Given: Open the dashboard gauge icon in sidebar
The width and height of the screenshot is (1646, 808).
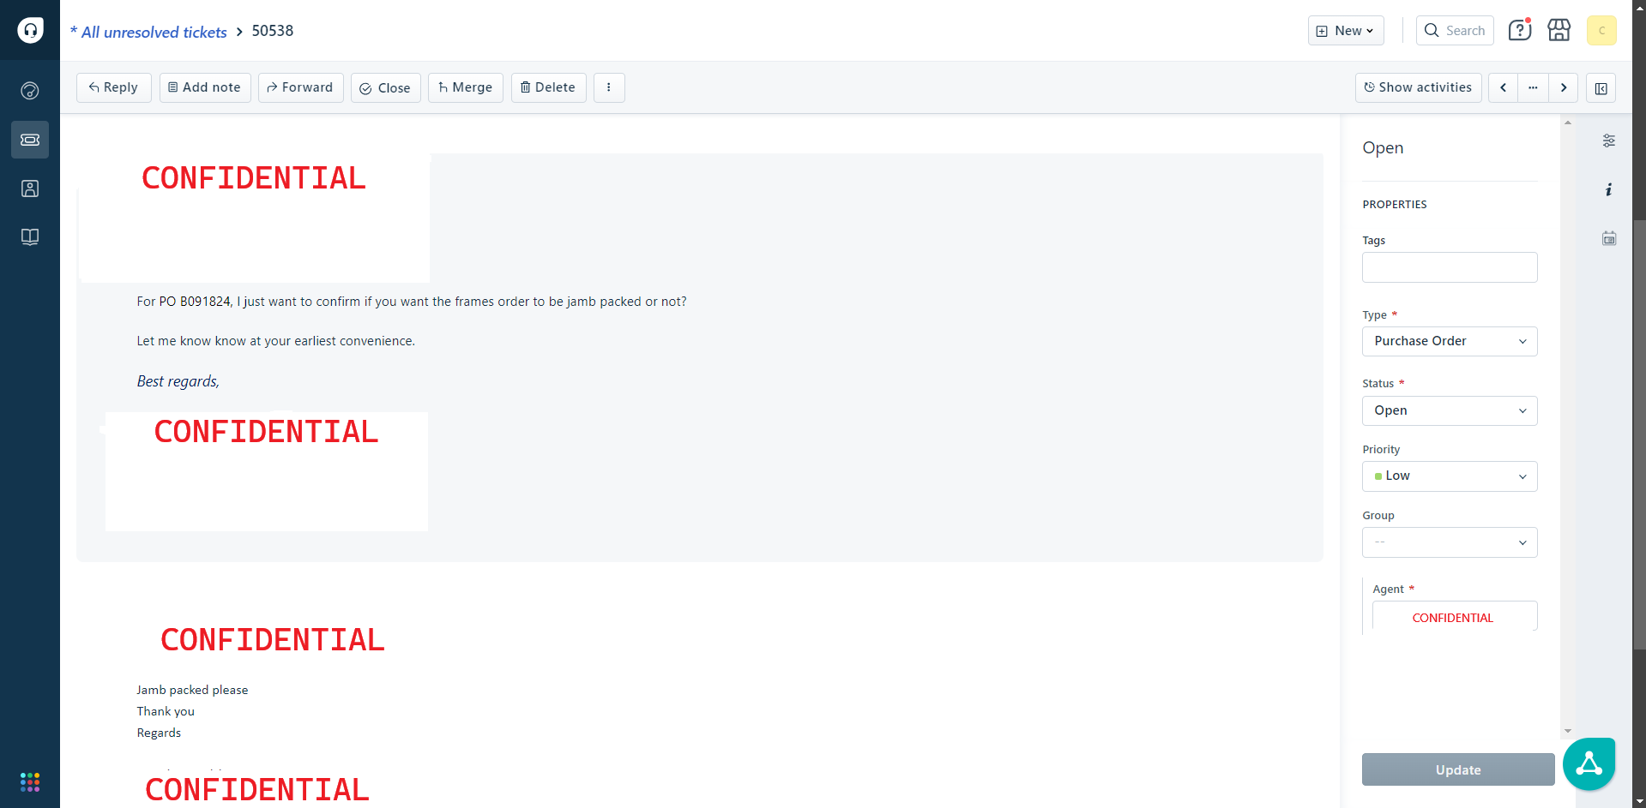Looking at the screenshot, I should [30, 91].
